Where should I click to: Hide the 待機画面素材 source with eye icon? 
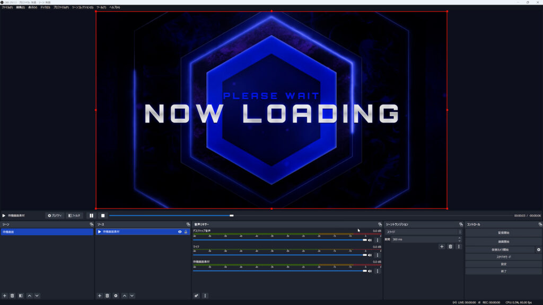180,232
